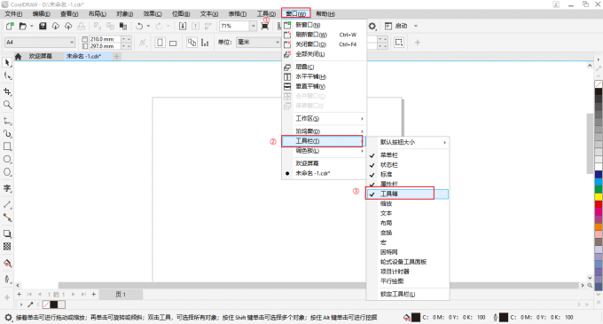Switch to the 欢迎屏幕 tab
Image resolution: width=603 pixels, height=324 pixels.
point(41,56)
